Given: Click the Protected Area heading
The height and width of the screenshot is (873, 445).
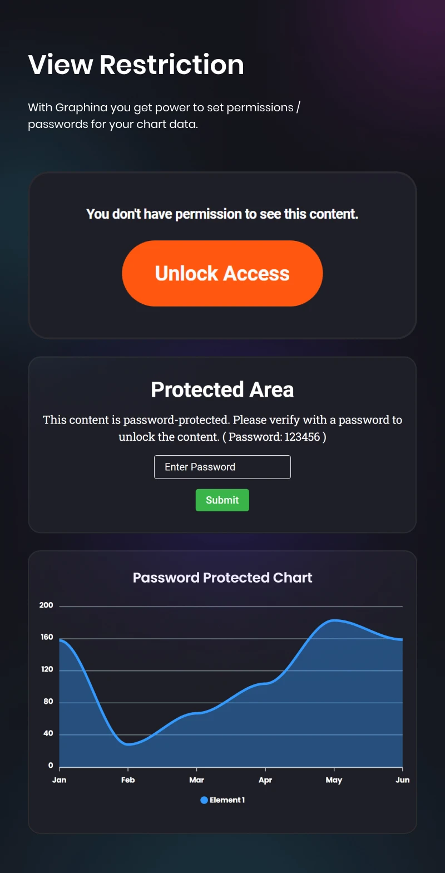Looking at the screenshot, I should 222,389.
